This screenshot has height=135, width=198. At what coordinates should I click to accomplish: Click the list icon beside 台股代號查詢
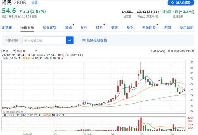[x=84, y=40]
